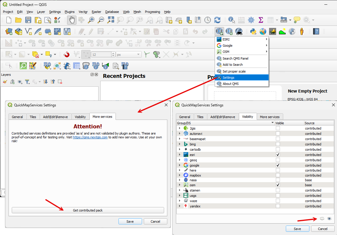Open the qms.nextgis.com link
This screenshot has width=337, height=235.
[90, 137]
